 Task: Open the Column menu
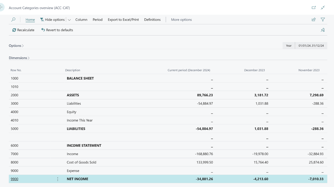81,20
